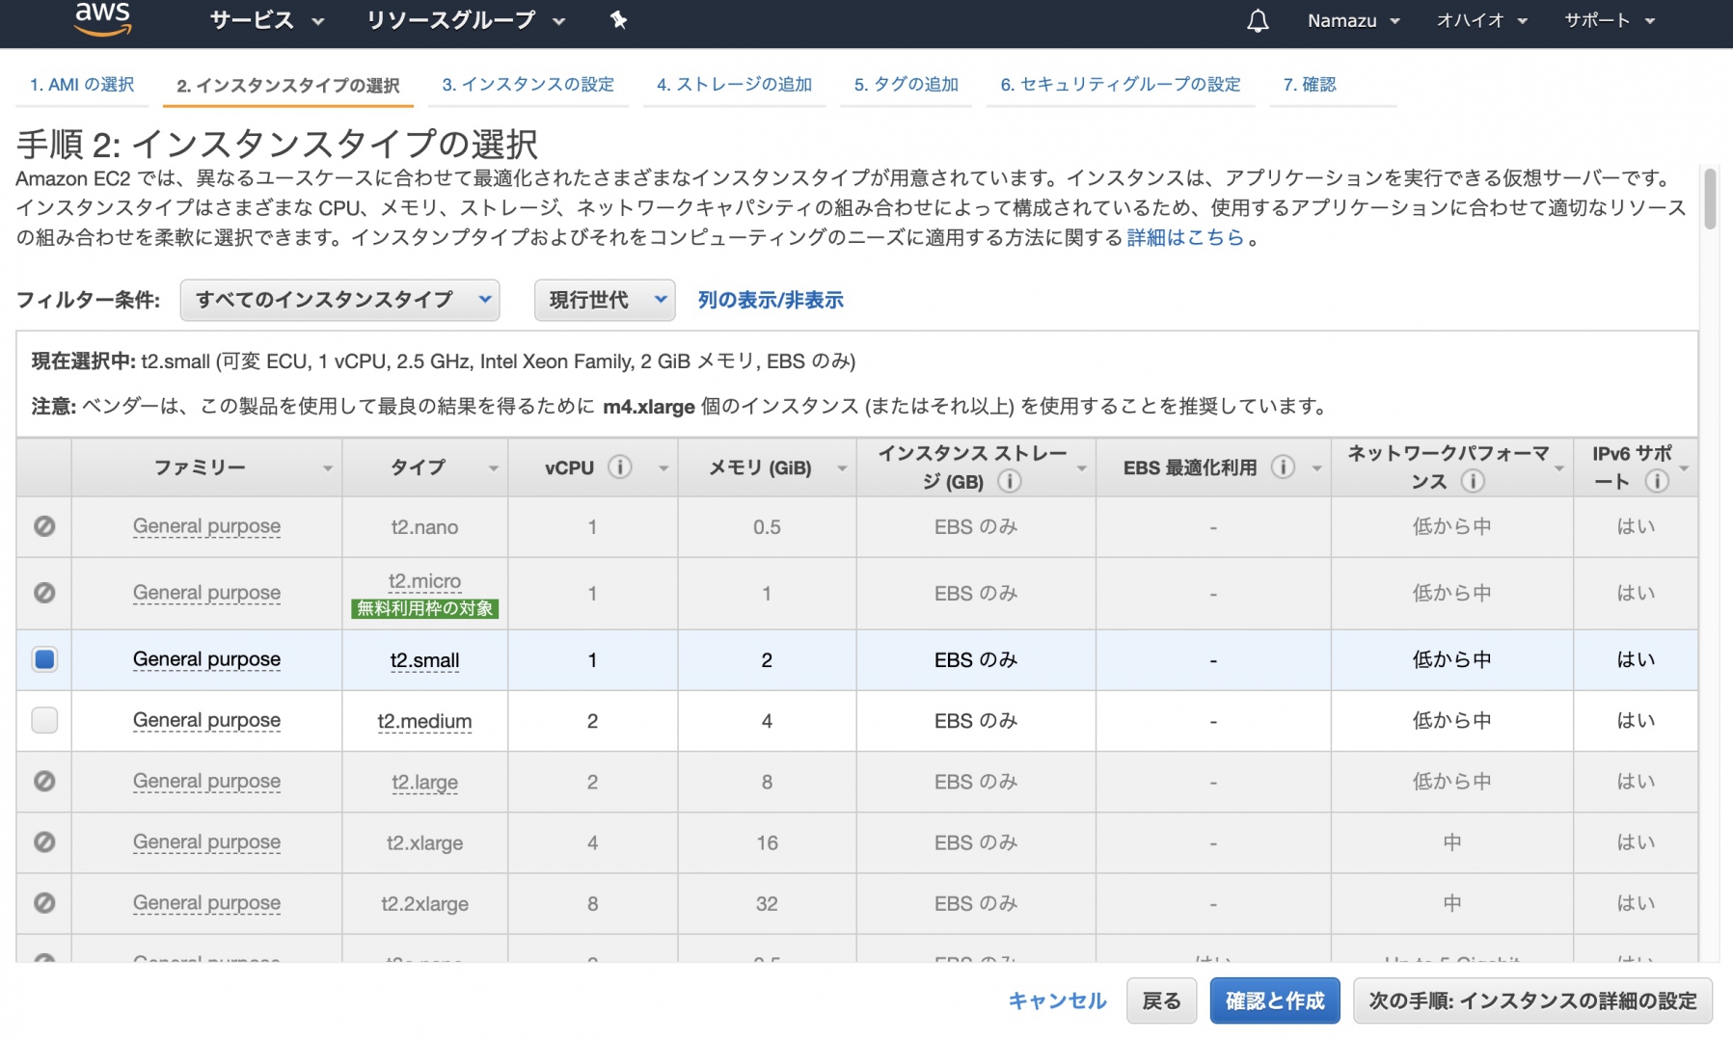Deselect the t2.small instance checkbox
The width and height of the screenshot is (1733, 1041).
[x=44, y=659]
